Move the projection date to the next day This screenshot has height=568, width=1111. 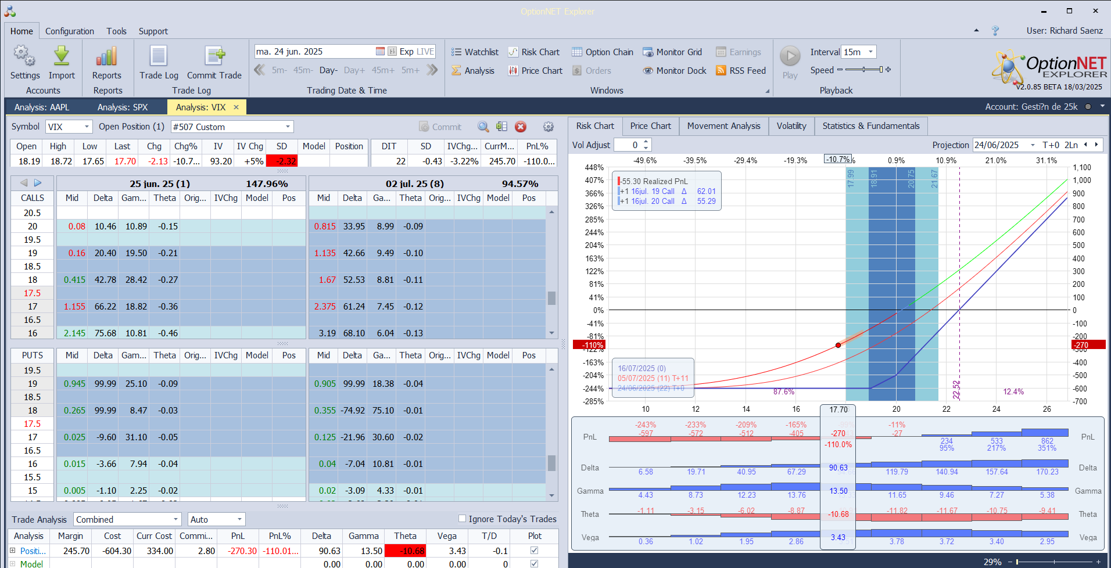[x=1096, y=145]
